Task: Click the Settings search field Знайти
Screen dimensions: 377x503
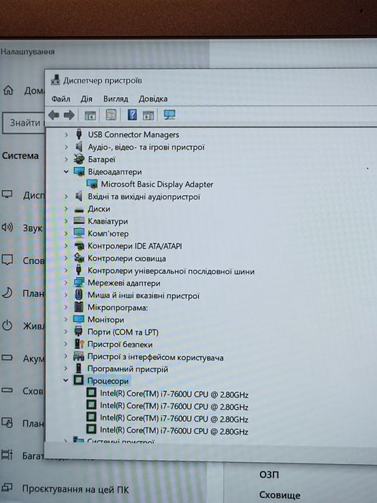Action: (x=24, y=122)
